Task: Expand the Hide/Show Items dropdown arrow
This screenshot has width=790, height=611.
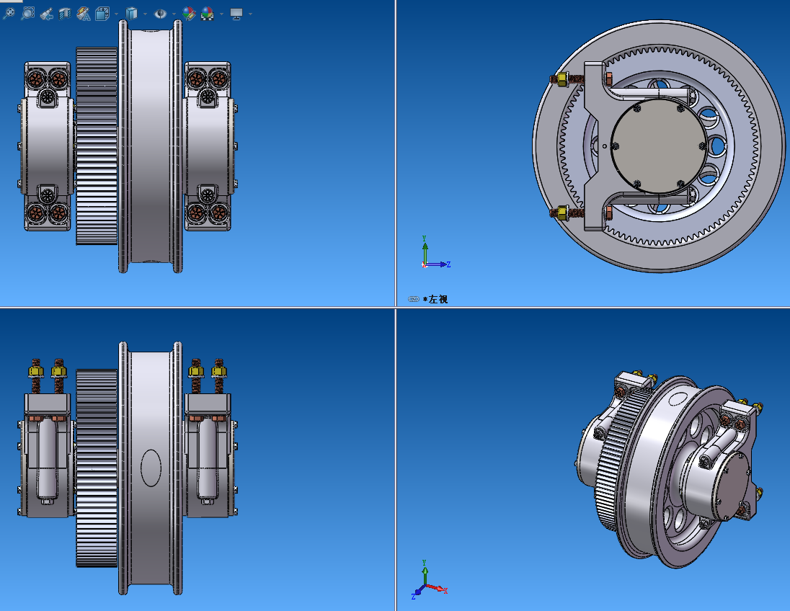Action: click(x=174, y=14)
